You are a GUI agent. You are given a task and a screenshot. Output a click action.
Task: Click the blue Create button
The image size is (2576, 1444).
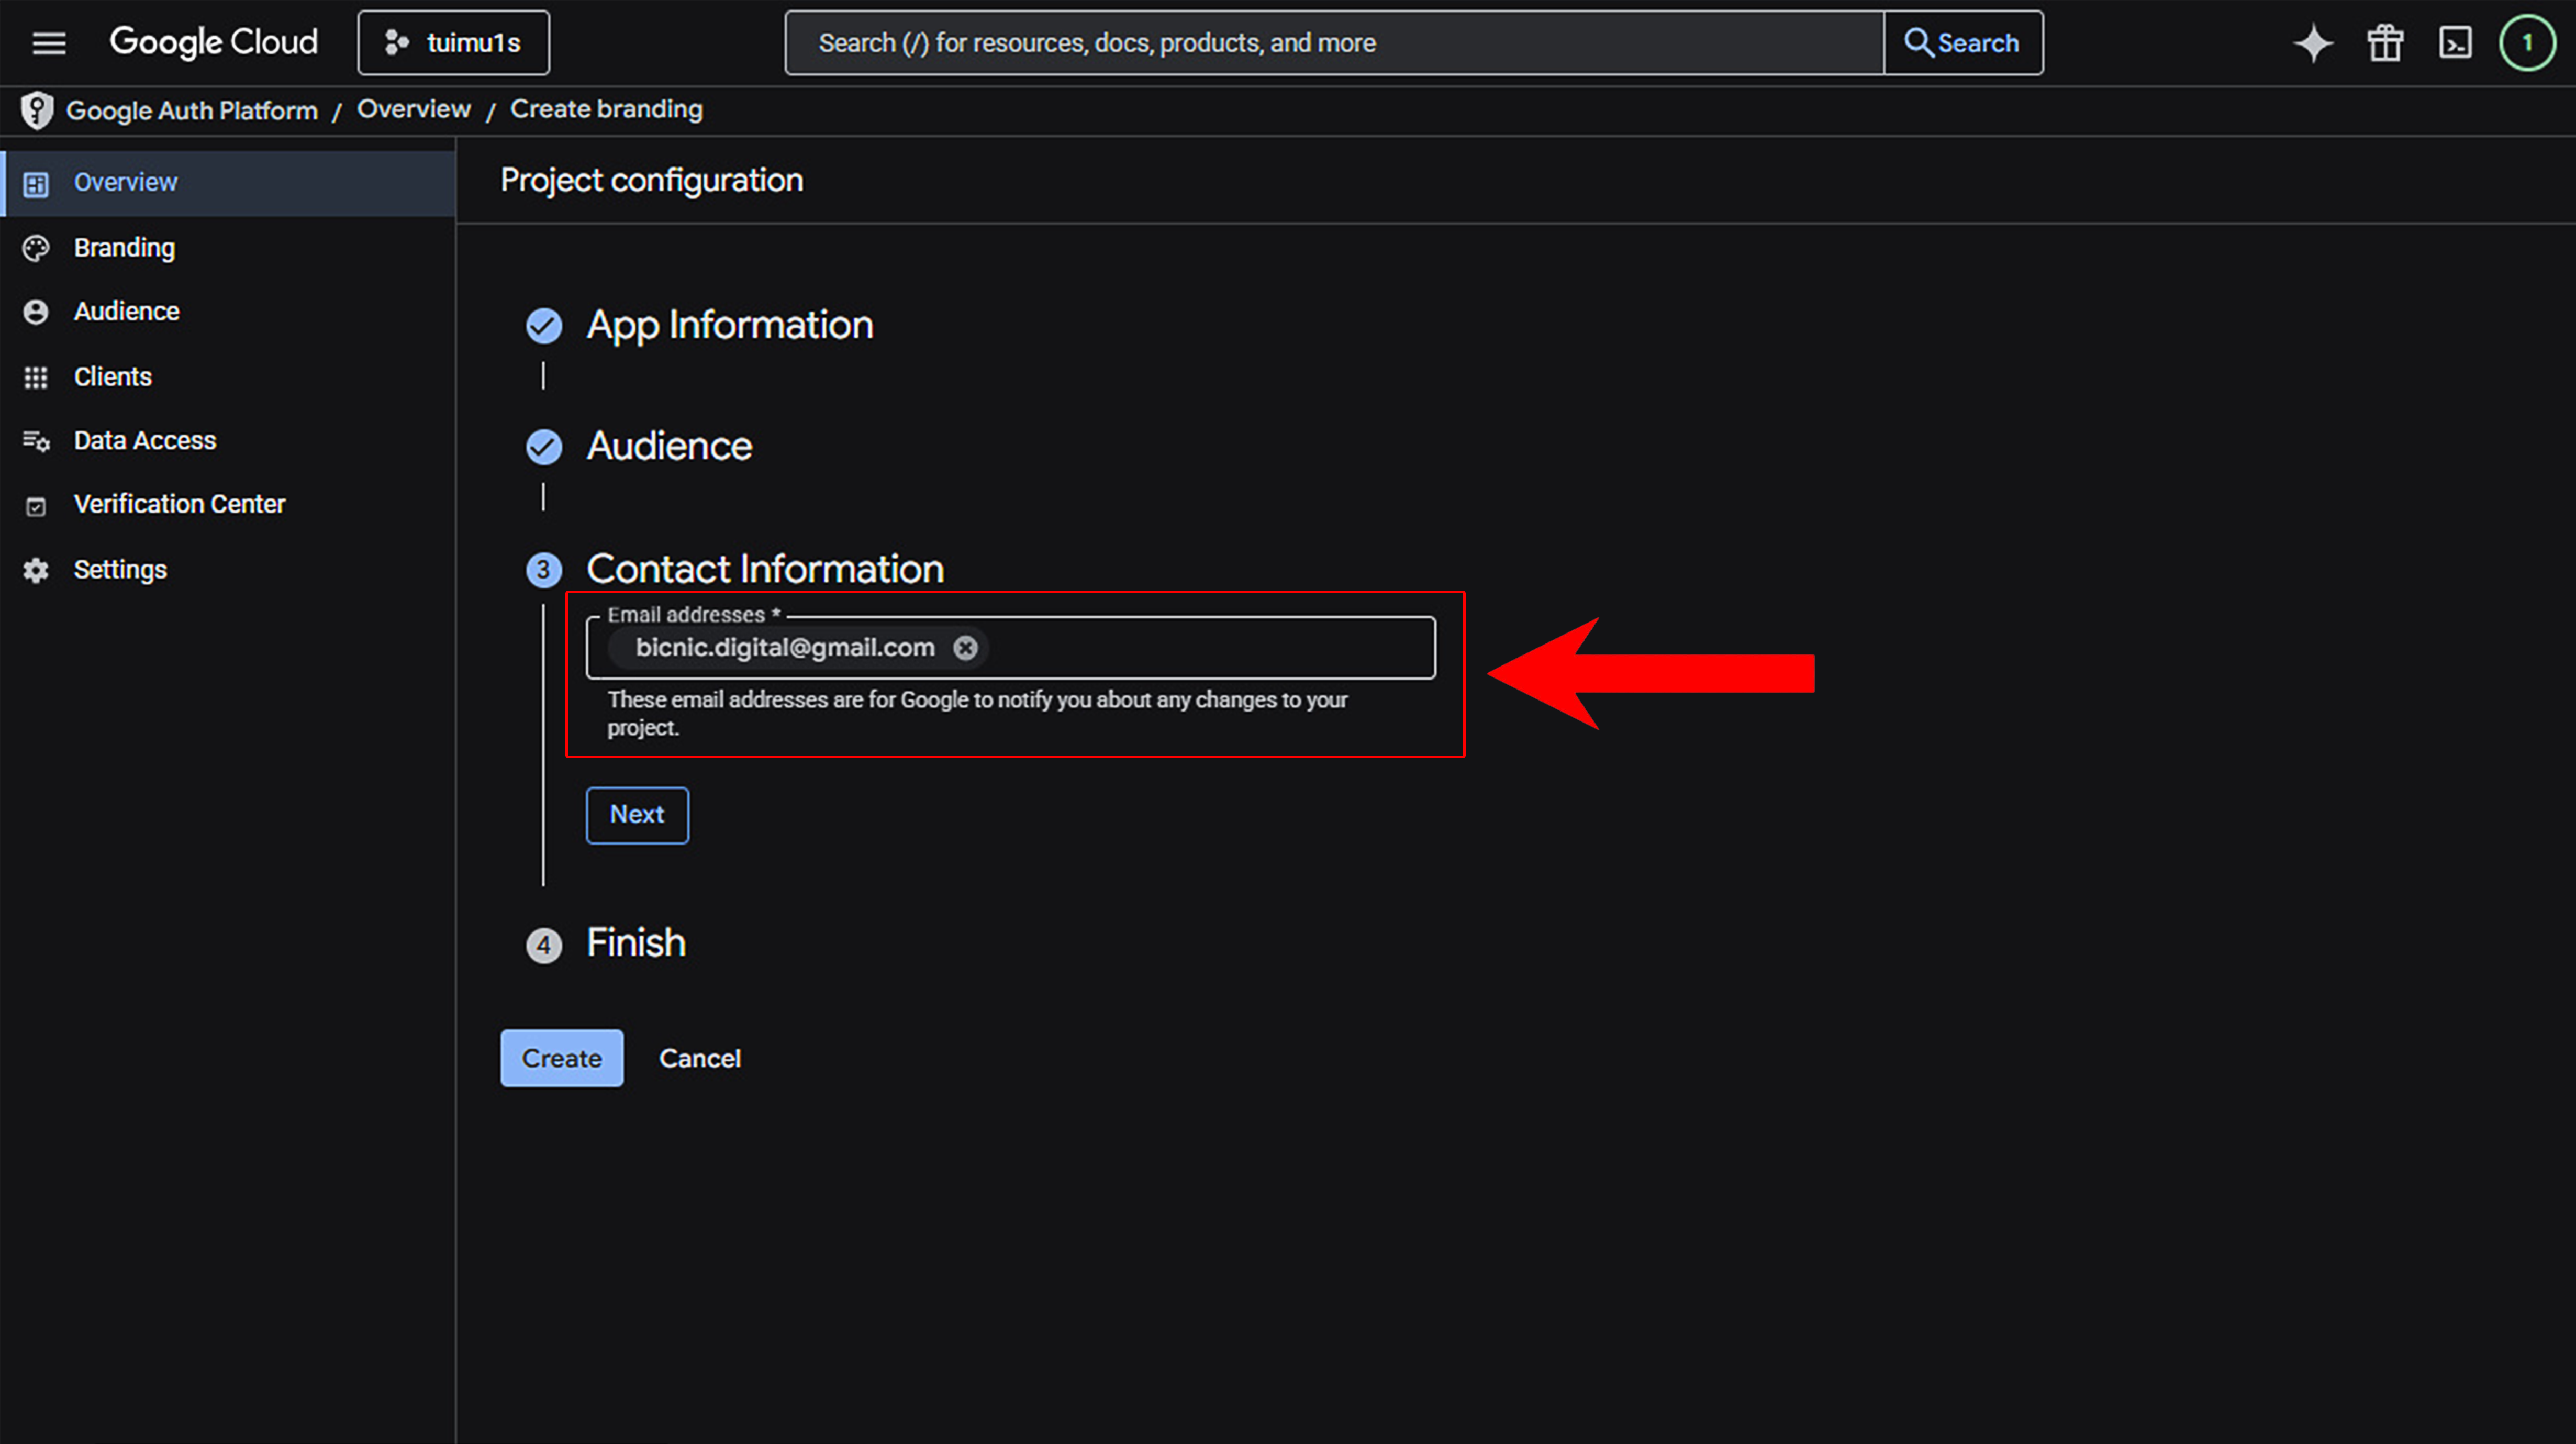(561, 1058)
